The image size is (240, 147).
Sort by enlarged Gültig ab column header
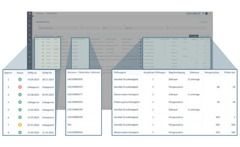pyautogui.click(x=32, y=73)
